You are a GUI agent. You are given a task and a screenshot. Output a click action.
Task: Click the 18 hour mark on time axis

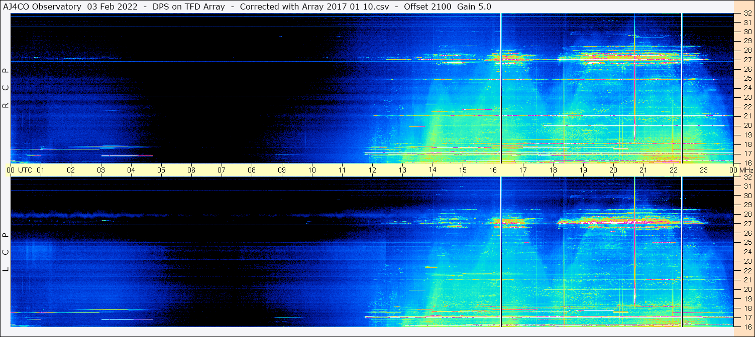553,170
